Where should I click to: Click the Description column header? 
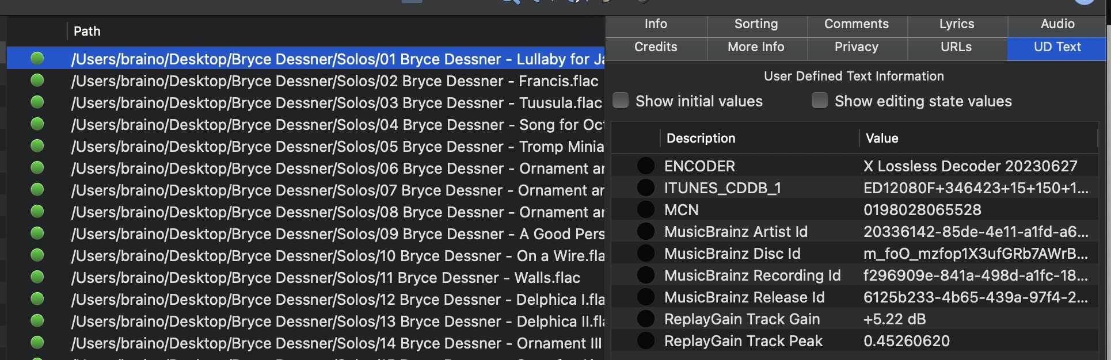(x=701, y=138)
